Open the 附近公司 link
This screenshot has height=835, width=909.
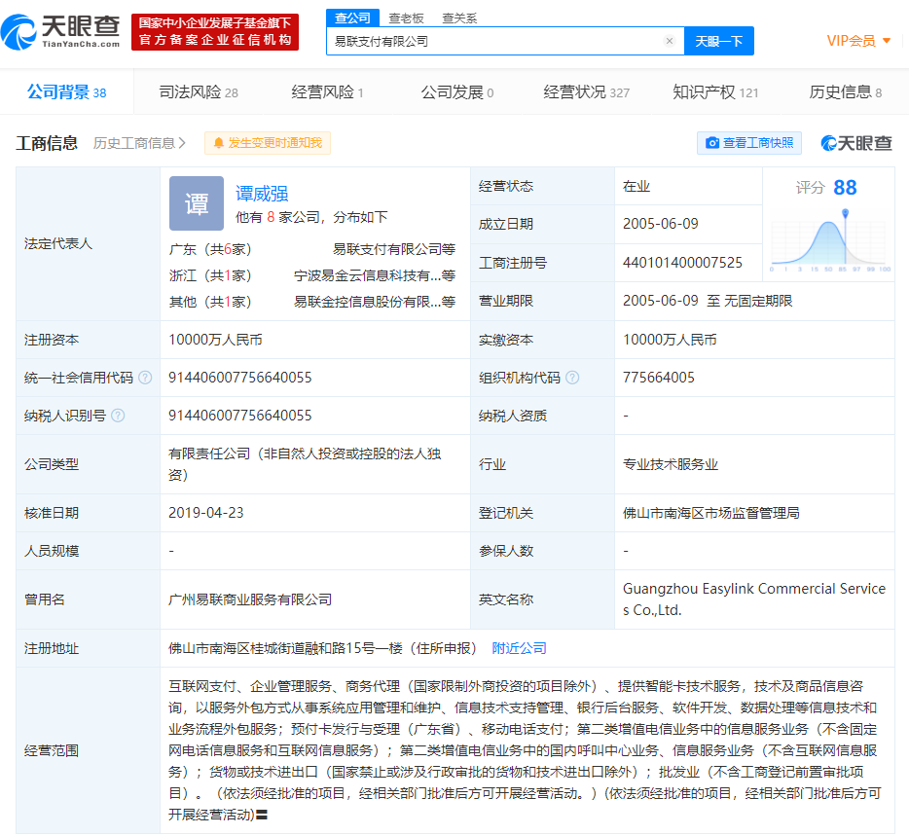519,648
